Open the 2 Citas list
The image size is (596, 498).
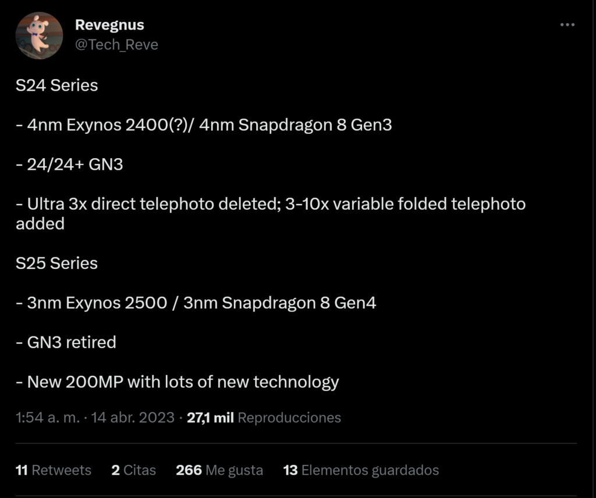click(134, 470)
